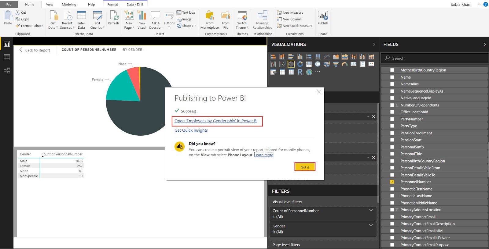This screenshot has width=489, height=249.
Task: Select the Treemap visualization
Action: 309,64
